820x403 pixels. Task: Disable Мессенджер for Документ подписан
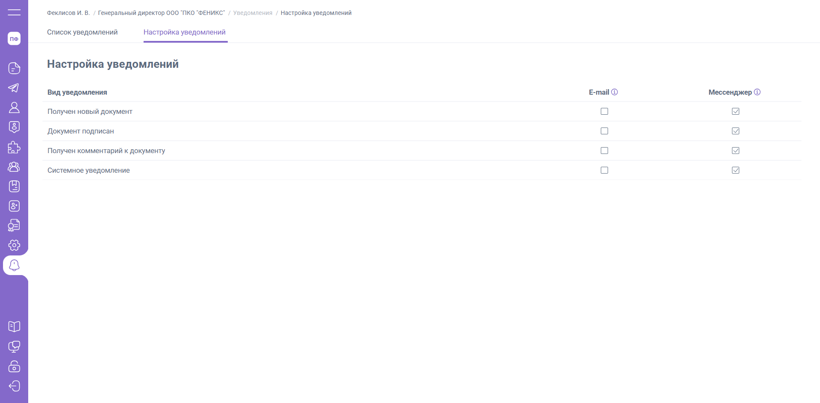pos(735,131)
